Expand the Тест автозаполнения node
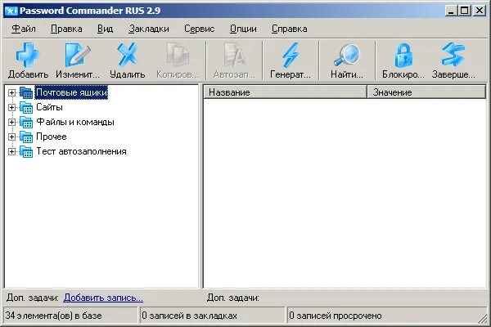This screenshot has width=491, height=327. tap(11, 151)
